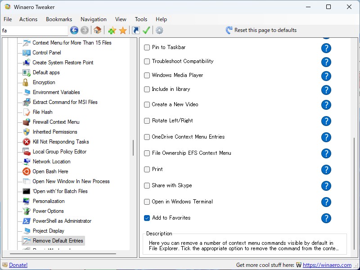
Task: Check OneDrive Context Menu Entries
Action: point(147,137)
